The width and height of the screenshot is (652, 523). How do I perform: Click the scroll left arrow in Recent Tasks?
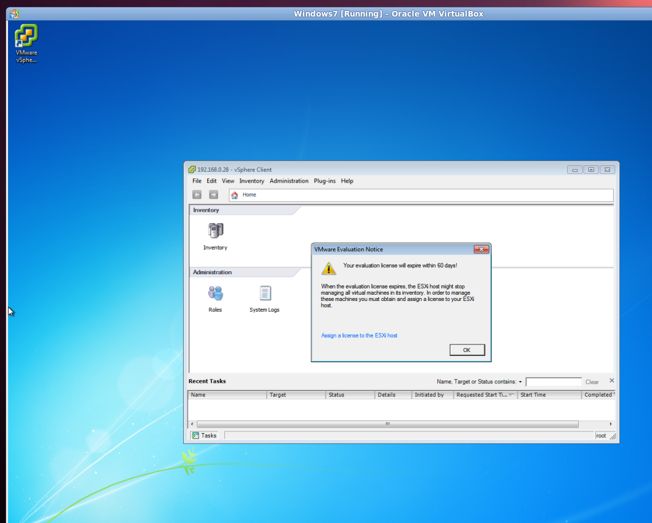coord(192,424)
